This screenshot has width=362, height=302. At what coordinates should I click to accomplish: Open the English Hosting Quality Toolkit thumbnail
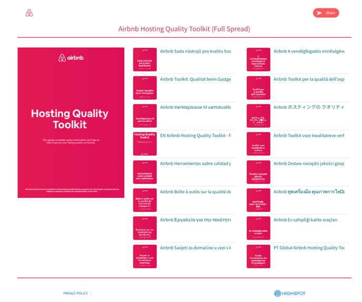[x=145, y=144]
